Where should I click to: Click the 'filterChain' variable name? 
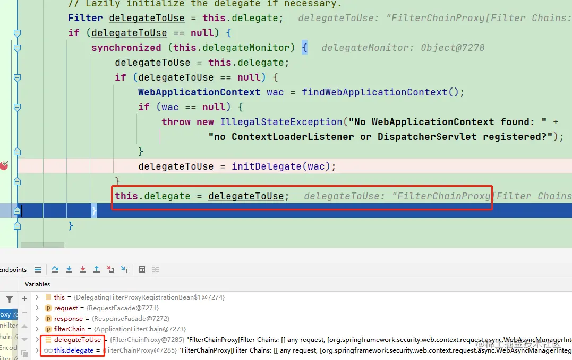pos(70,329)
